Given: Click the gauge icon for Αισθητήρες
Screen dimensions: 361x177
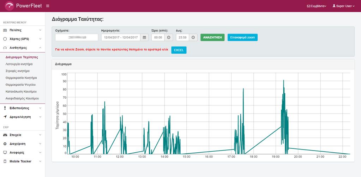Looking at the screenshot, I should [5, 48].
